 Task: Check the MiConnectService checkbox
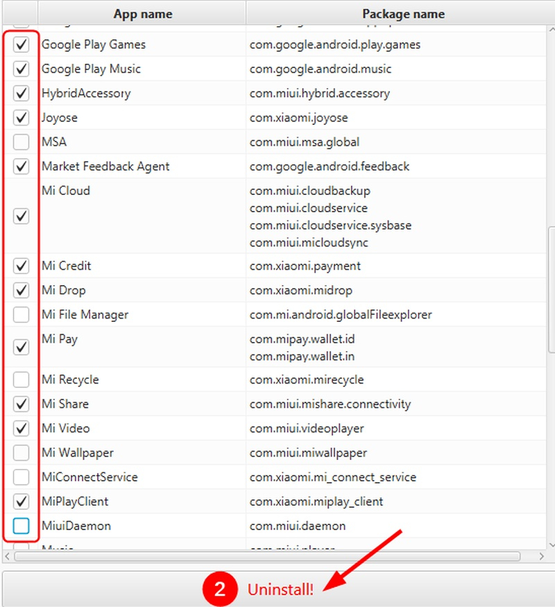pos(22,477)
